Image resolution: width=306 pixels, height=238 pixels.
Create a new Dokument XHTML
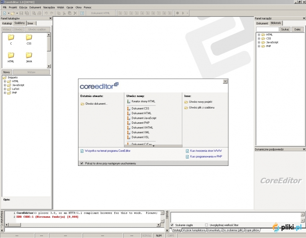(x=140, y=128)
